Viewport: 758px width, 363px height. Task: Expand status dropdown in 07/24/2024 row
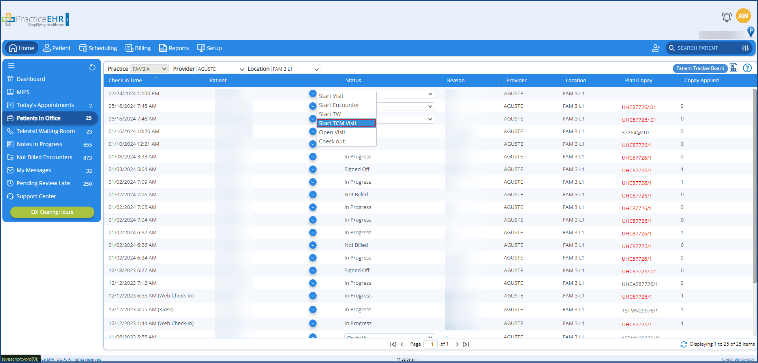[x=430, y=94]
